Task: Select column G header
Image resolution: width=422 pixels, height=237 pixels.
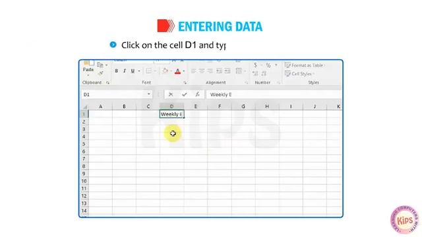Action: [x=243, y=107]
